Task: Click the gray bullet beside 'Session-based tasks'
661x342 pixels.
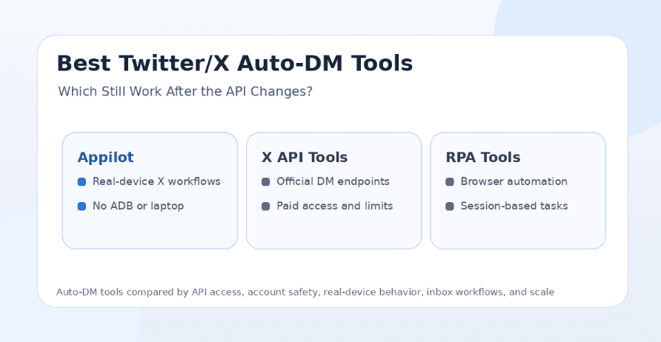Action: (x=450, y=207)
